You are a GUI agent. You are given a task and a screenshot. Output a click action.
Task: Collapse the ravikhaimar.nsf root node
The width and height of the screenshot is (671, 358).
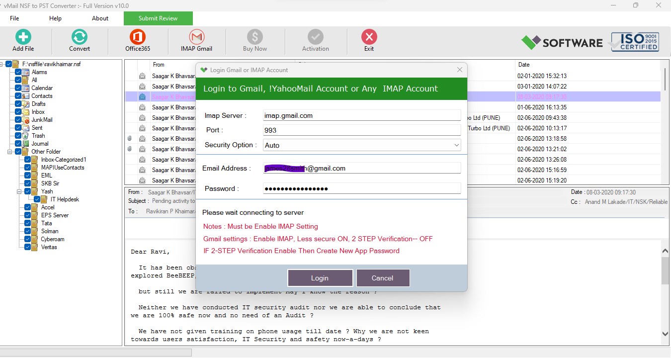point(2,64)
